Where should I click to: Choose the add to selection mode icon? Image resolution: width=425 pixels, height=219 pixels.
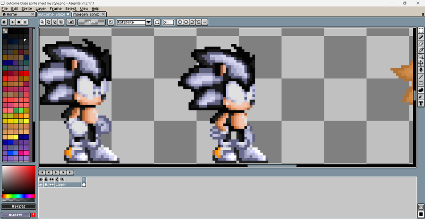(x=49, y=22)
